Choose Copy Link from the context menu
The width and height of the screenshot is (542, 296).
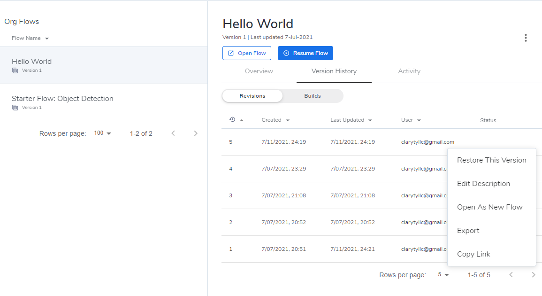click(473, 254)
